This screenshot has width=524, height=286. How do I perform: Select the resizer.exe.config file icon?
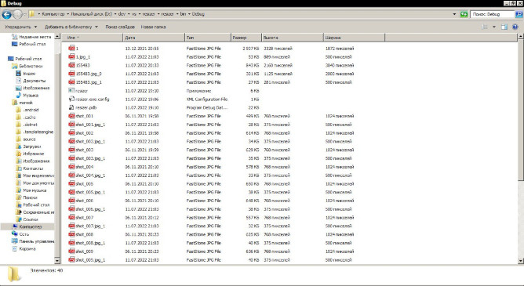tap(71, 99)
